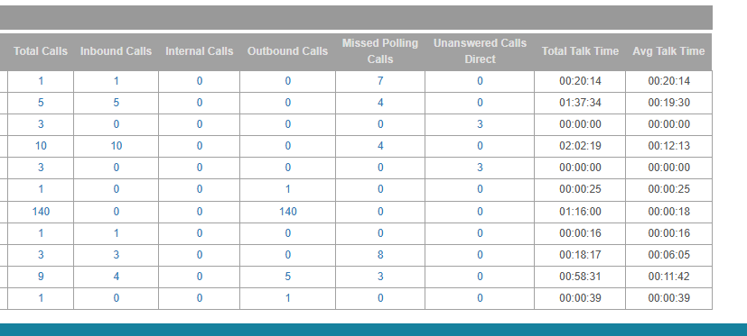Click the Internal Calls column header
747x336 pixels.
pyautogui.click(x=199, y=51)
